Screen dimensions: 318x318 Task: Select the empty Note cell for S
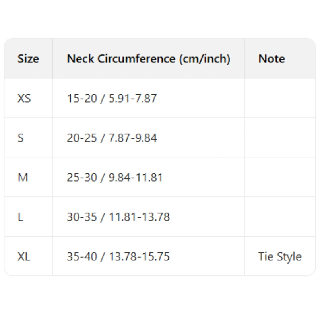279,138
